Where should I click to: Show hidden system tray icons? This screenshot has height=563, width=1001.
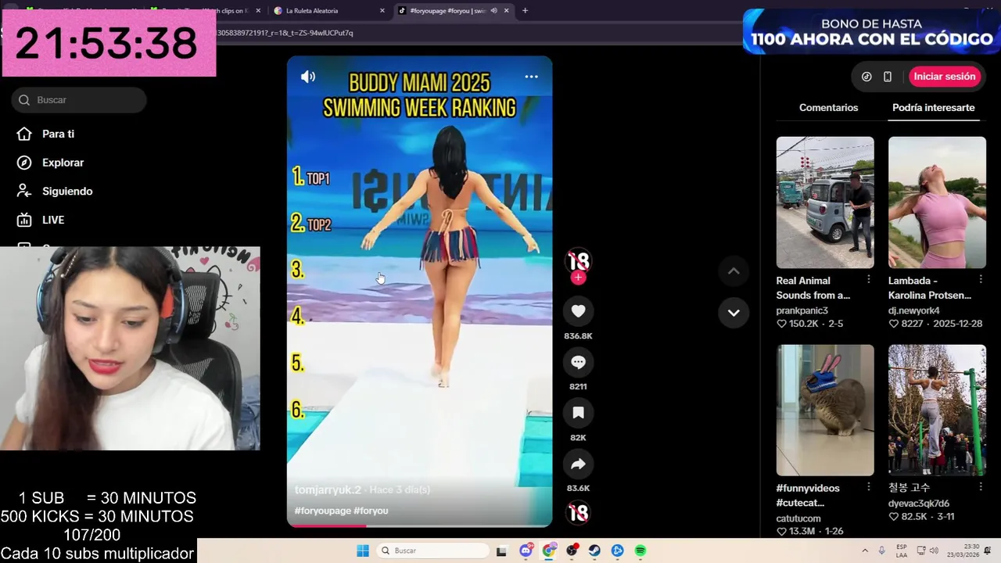point(865,550)
